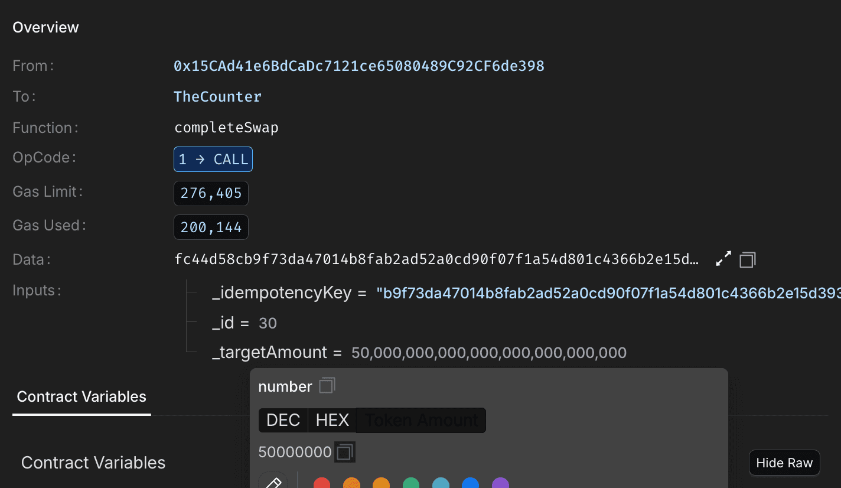Switch to the Contract Variables tab
841x488 pixels.
[x=82, y=396]
